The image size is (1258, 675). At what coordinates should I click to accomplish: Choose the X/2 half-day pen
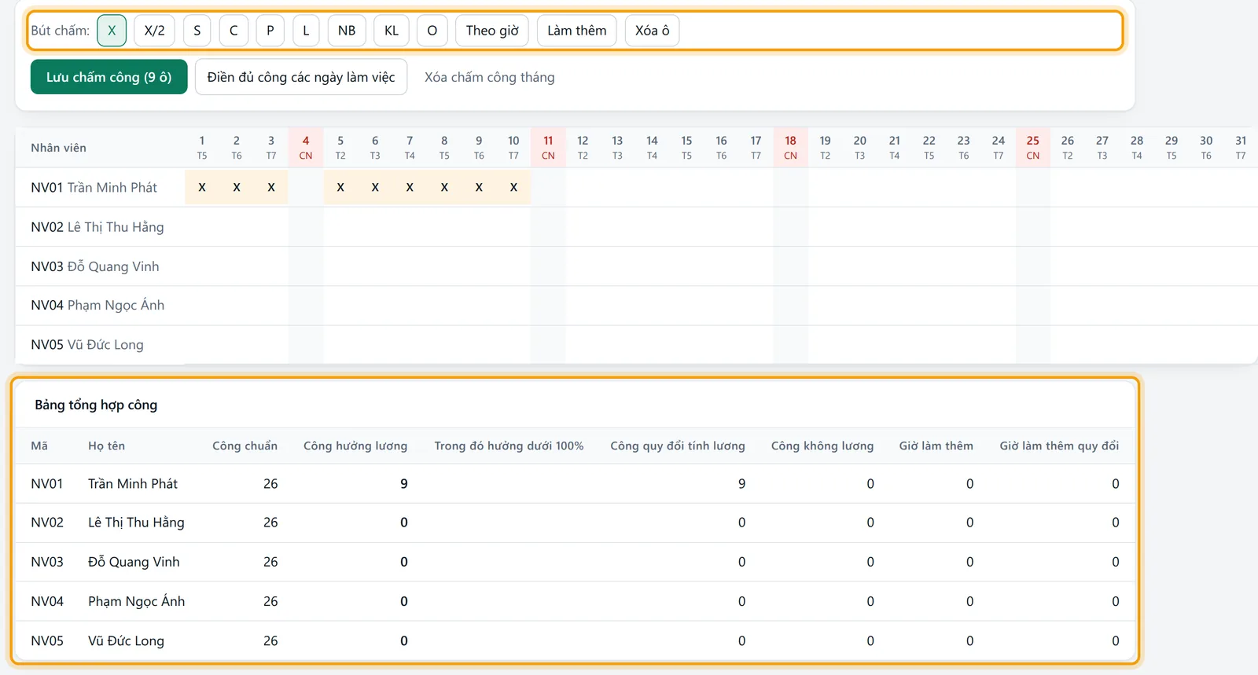click(155, 31)
